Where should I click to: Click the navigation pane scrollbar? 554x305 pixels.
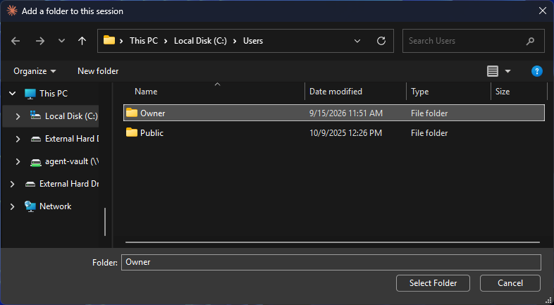pyautogui.click(x=105, y=222)
